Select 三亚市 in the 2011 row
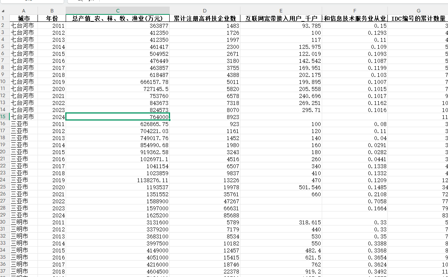Viewport: 448px width, 277px height. [23, 124]
